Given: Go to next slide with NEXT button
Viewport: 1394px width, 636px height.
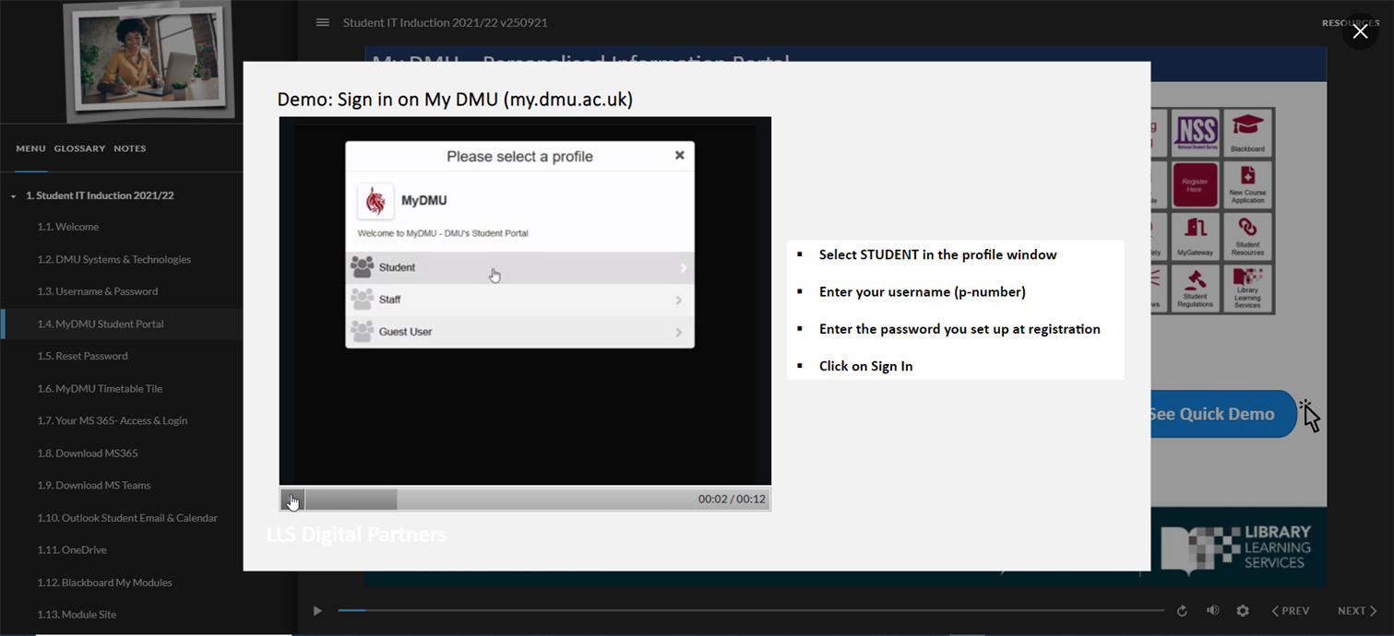Looking at the screenshot, I should (1357, 611).
